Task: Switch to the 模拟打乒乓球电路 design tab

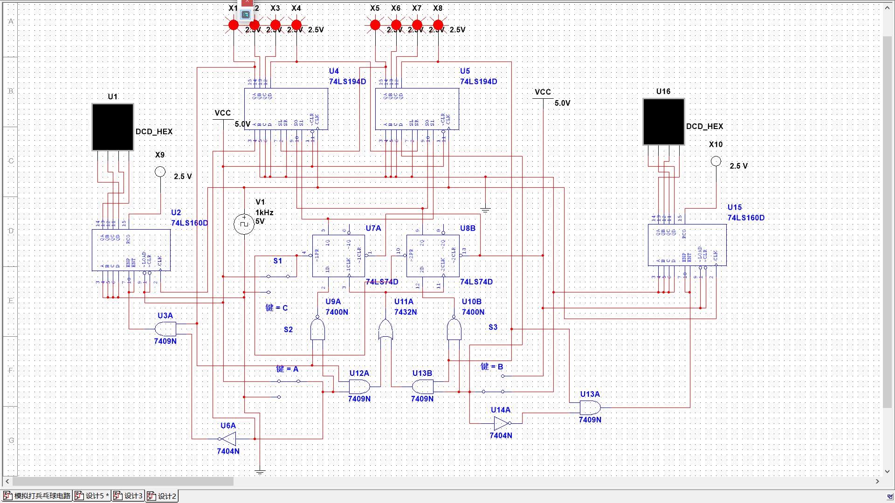Action: 37,496
